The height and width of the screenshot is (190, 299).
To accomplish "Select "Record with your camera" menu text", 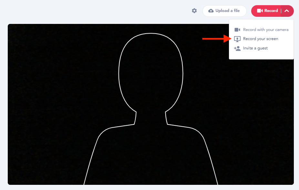I will click(x=265, y=30).
